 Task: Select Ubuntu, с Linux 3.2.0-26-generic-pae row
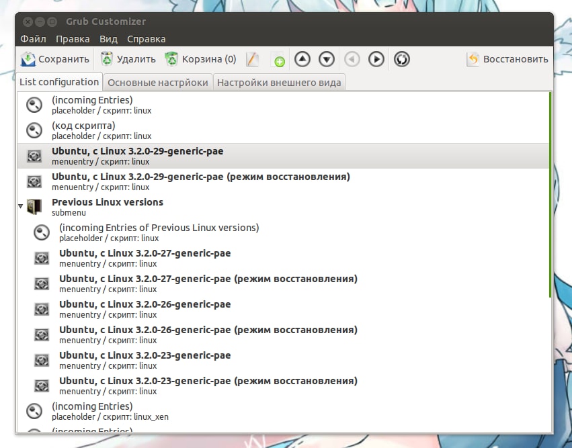pos(283,309)
